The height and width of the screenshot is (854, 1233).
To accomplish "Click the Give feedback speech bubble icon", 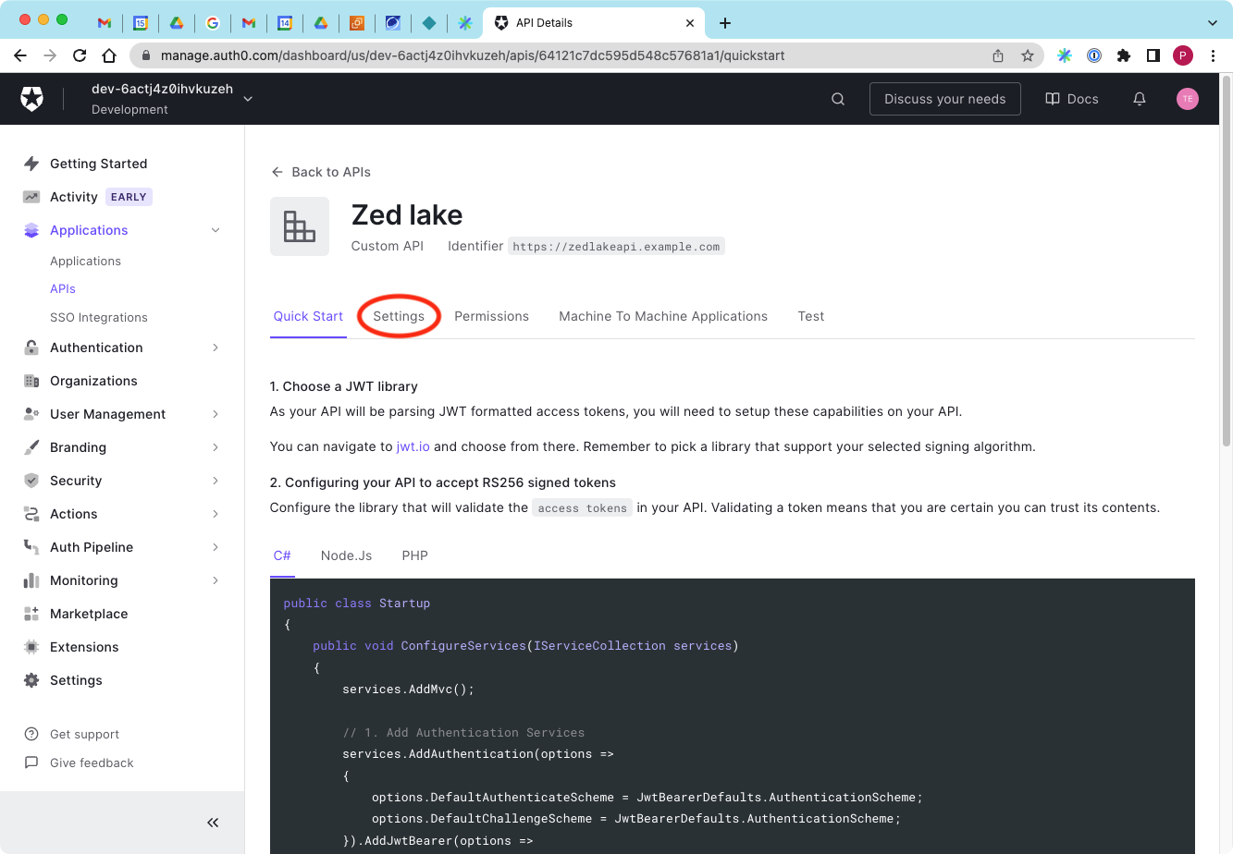I will pos(31,762).
